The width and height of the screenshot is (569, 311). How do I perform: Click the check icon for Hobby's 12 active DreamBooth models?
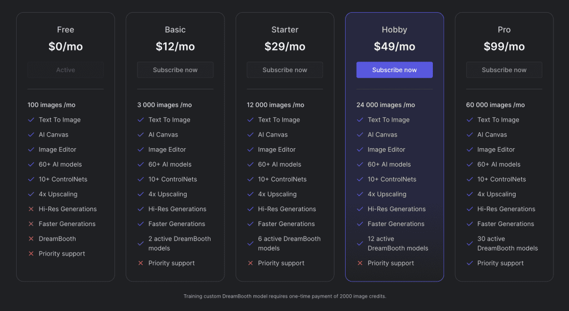coord(360,243)
